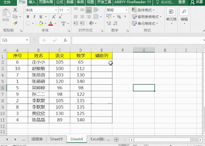This screenshot has height=146, width=205.
Task: Align text left icon
Action: [76, 17]
